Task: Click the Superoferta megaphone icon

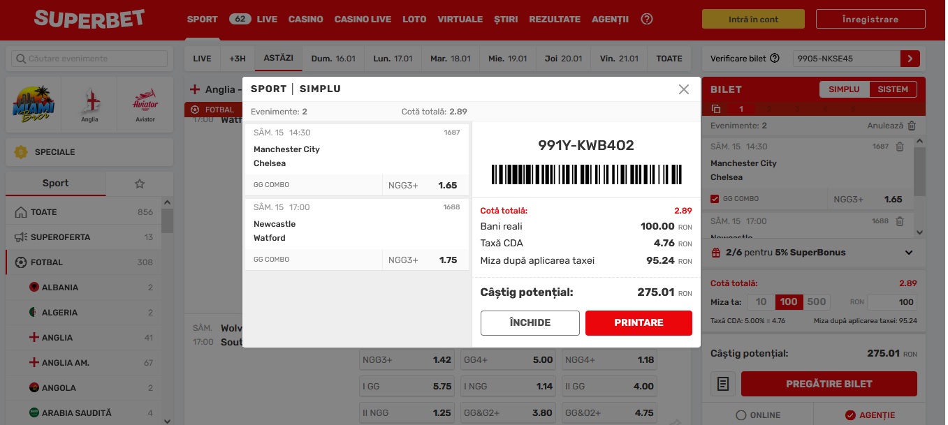Action: pyautogui.click(x=21, y=237)
